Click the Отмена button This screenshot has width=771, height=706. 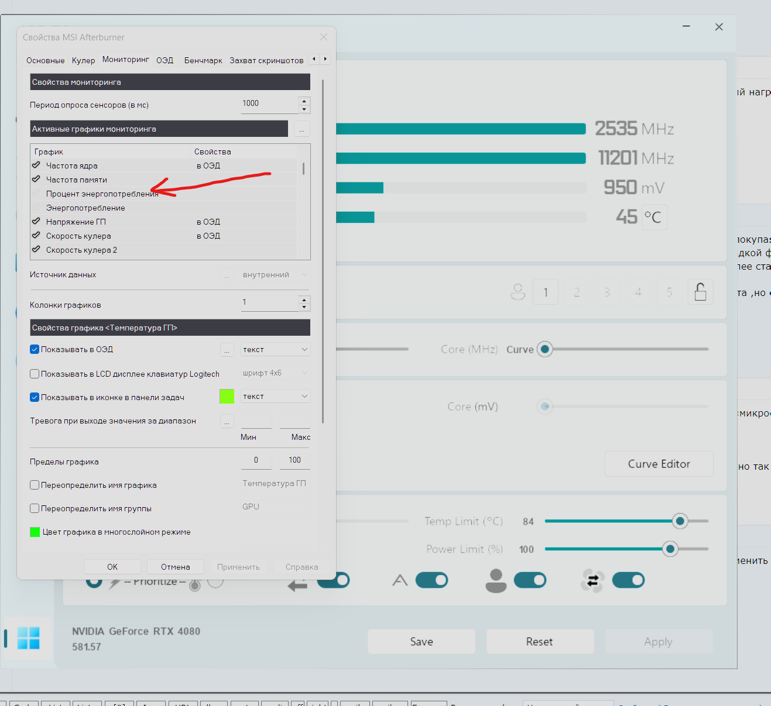coord(176,567)
